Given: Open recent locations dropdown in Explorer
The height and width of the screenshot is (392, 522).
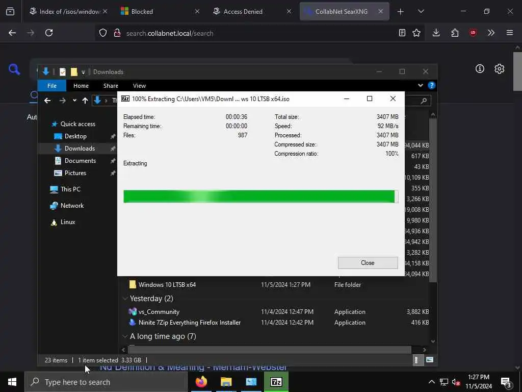Looking at the screenshot, I should [x=74, y=101].
